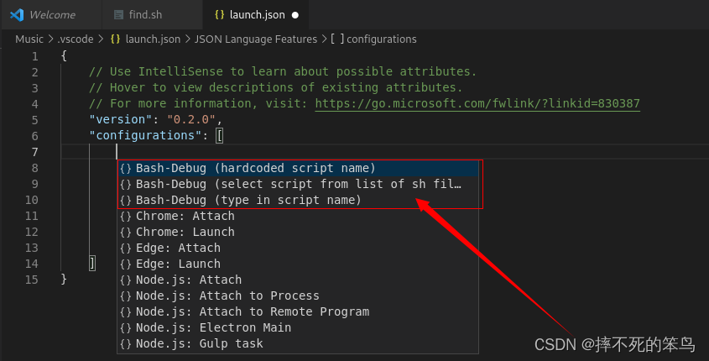Viewport: 709px width, 361px height.
Task: Click the "Hover to view descriptions" comment
Action: [x=276, y=87]
